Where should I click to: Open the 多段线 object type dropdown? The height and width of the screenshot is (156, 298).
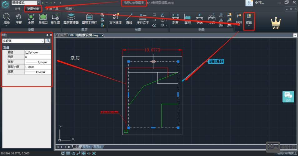pos(42,41)
